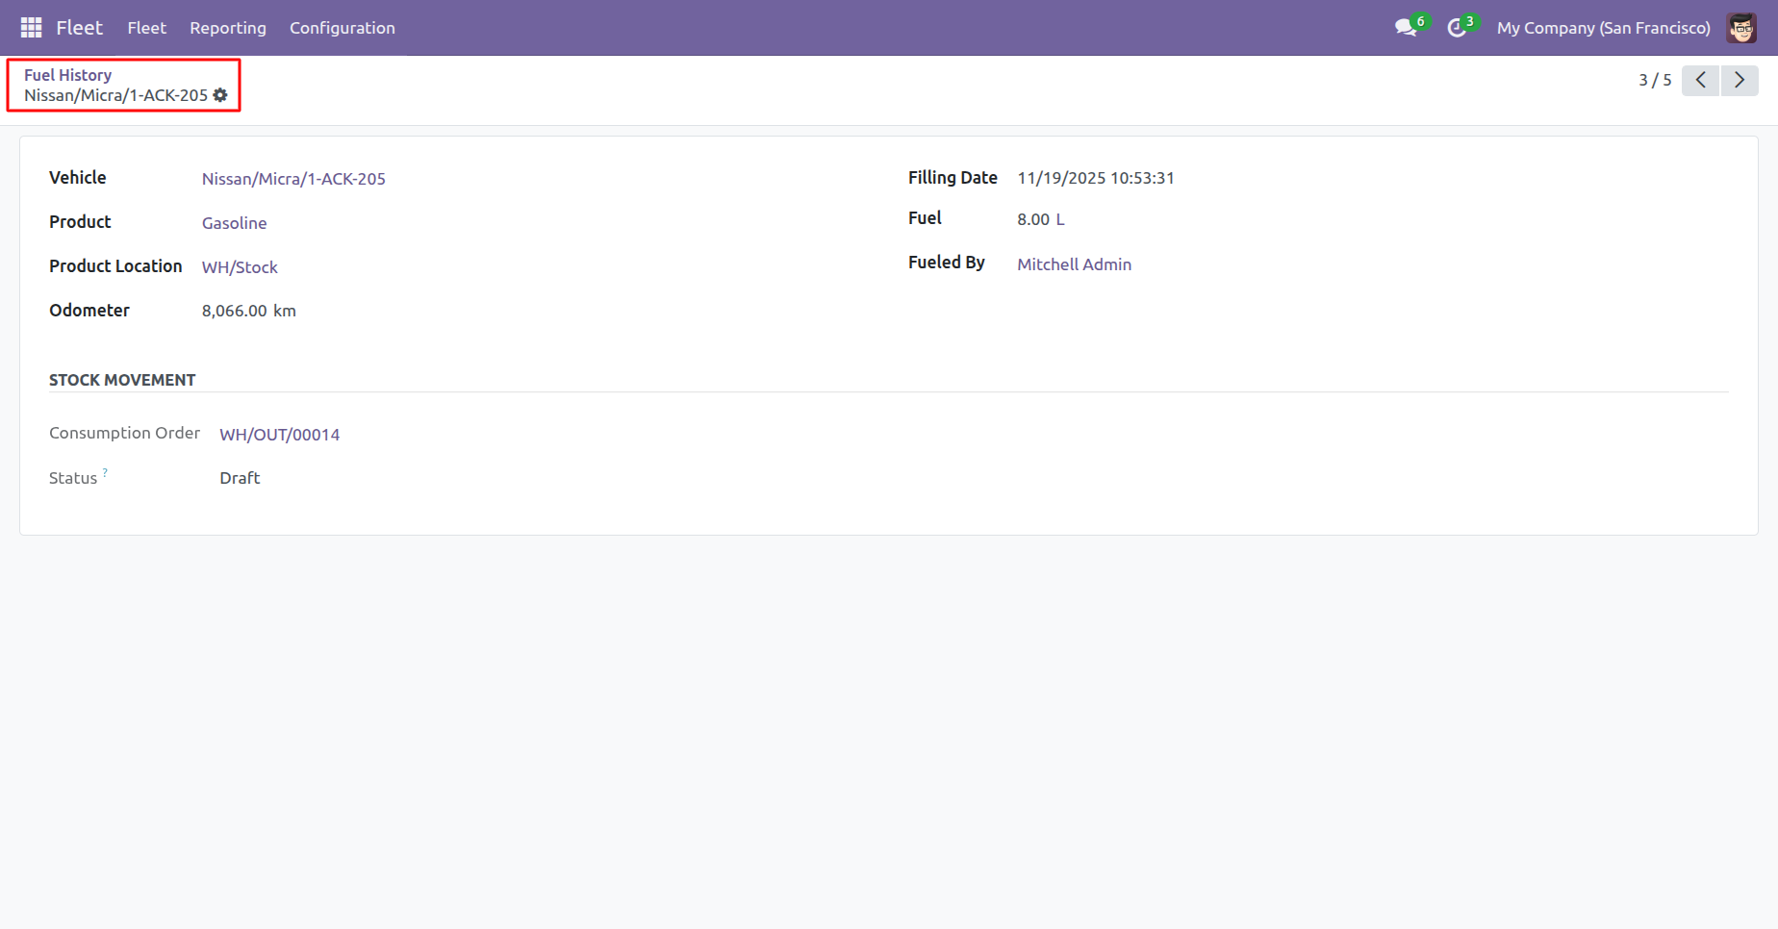The image size is (1778, 929).
Task: Open the apps grid home menu
Action: click(31, 28)
